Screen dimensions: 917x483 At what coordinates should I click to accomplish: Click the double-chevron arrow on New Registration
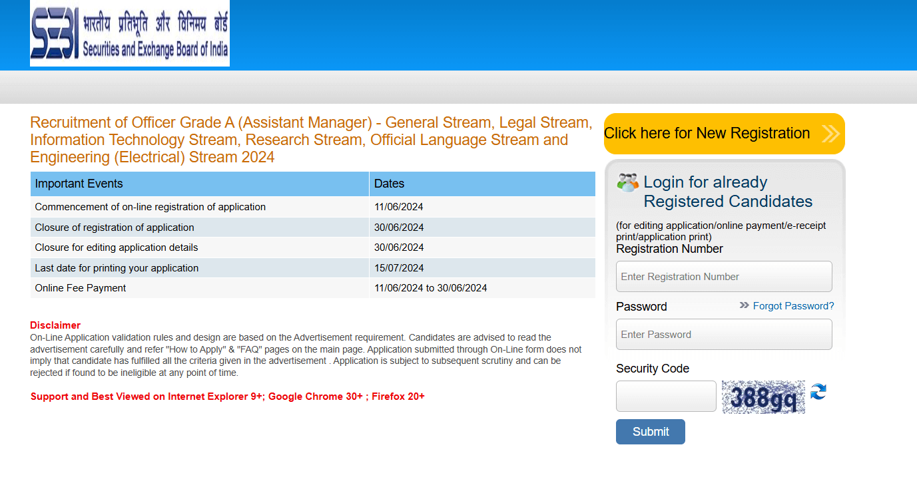pyautogui.click(x=830, y=134)
